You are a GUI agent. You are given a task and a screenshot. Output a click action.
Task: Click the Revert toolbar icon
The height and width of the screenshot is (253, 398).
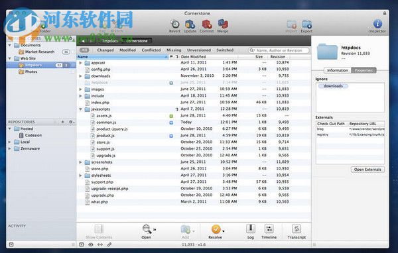pos(174,25)
